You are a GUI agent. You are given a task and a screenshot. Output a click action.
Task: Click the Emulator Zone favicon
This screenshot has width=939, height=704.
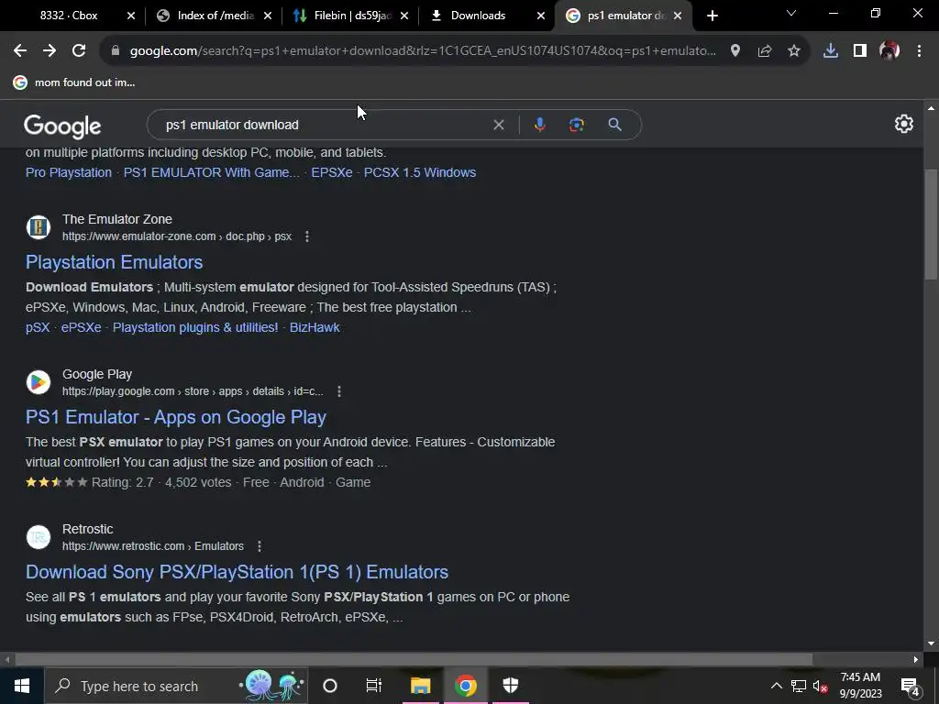click(39, 227)
